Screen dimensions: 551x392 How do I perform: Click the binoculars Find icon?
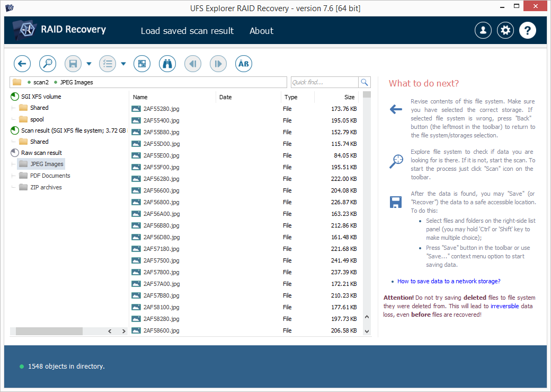click(x=167, y=64)
